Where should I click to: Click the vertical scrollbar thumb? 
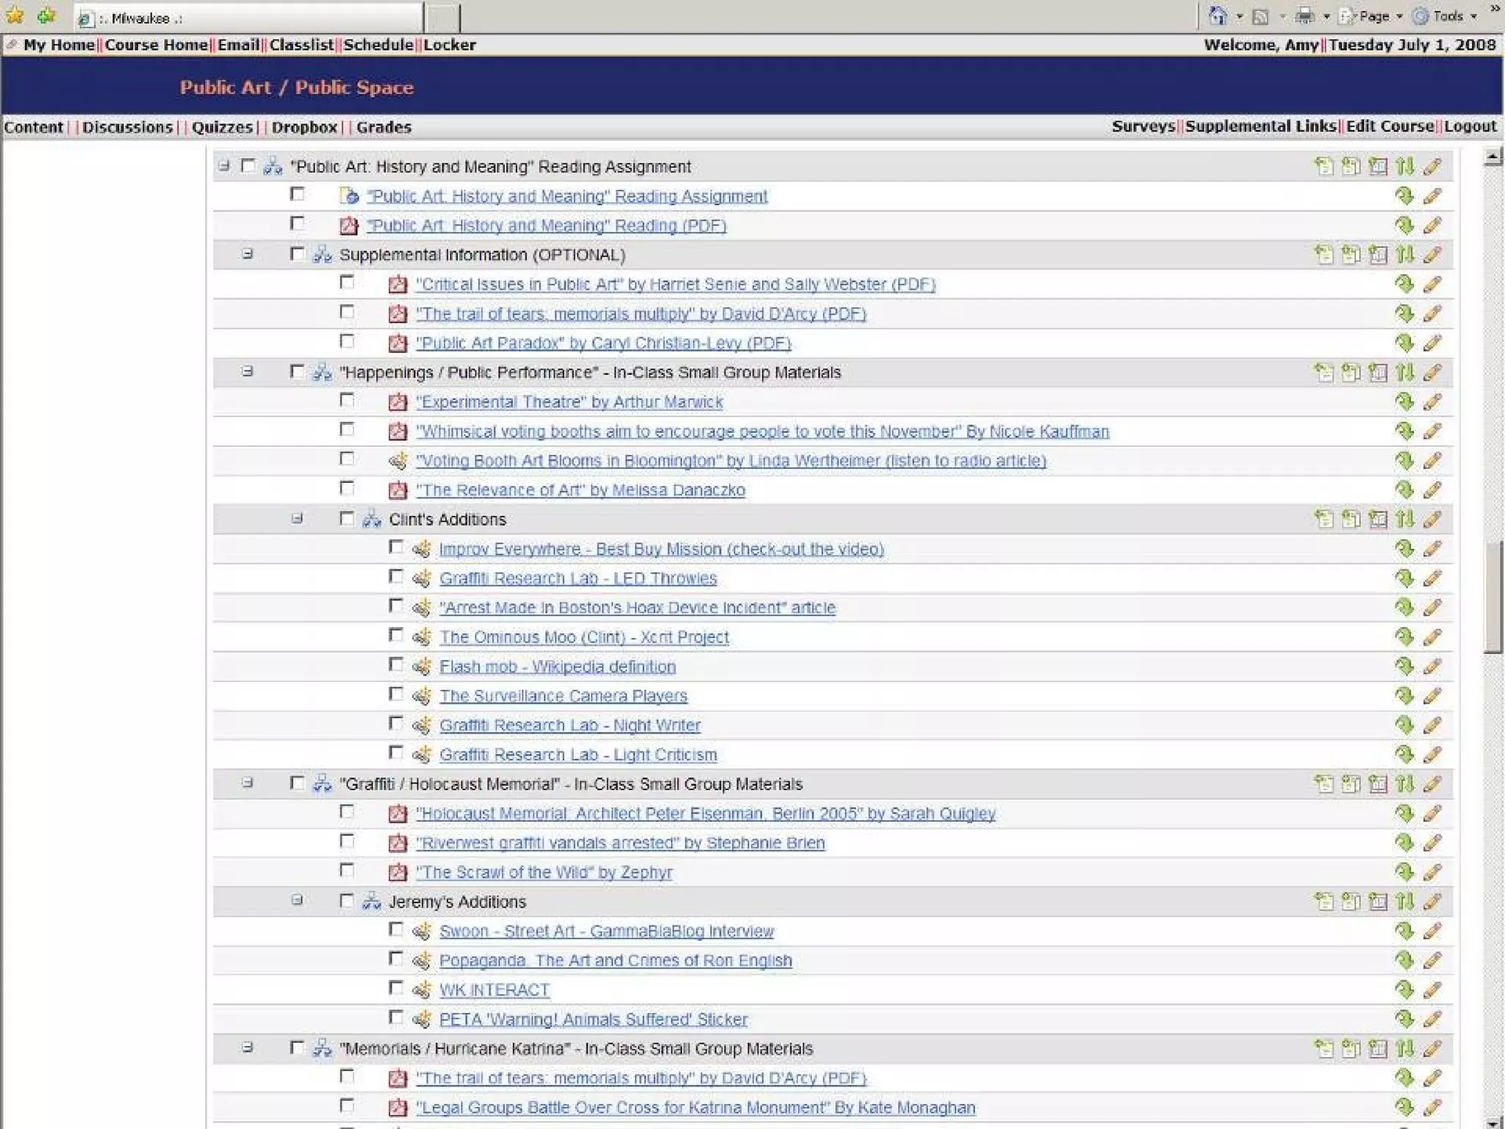(x=1493, y=597)
